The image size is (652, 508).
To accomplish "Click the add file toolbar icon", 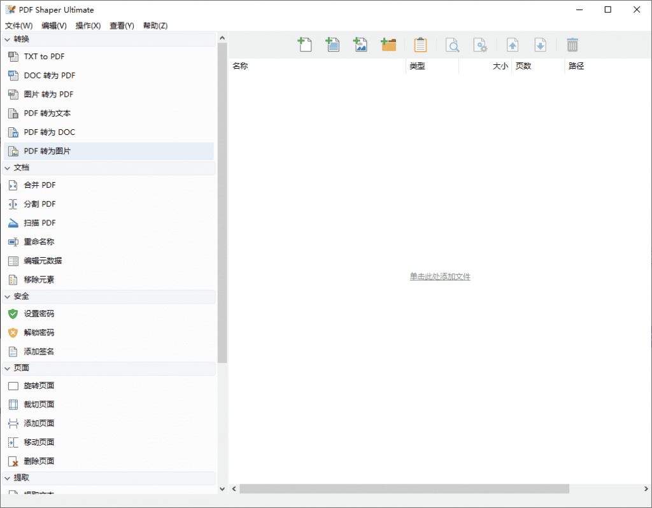I will [x=304, y=45].
